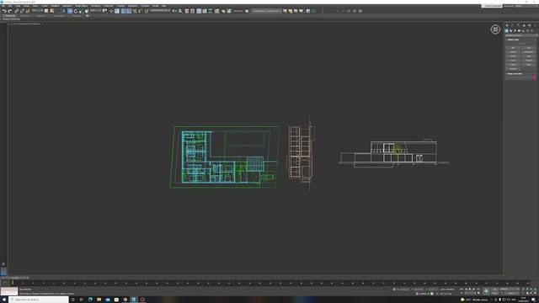Collapse the Object Type rollout
This screenshot has width=539, height=303.
513,40
